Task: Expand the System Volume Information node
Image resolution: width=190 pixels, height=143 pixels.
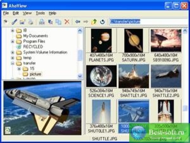Action: coord(12,52)
